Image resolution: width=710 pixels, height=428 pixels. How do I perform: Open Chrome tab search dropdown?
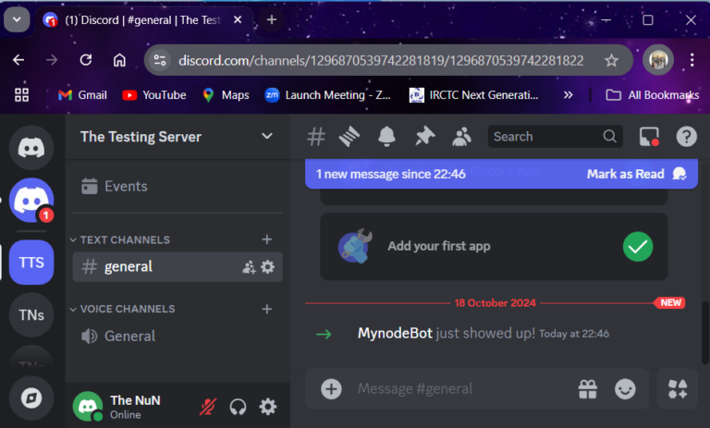17,19
